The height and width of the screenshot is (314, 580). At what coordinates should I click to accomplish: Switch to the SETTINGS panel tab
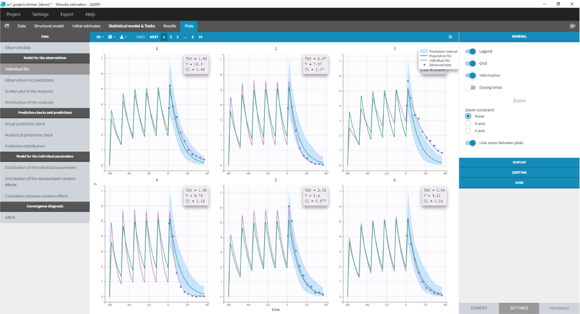click(519, 308)
